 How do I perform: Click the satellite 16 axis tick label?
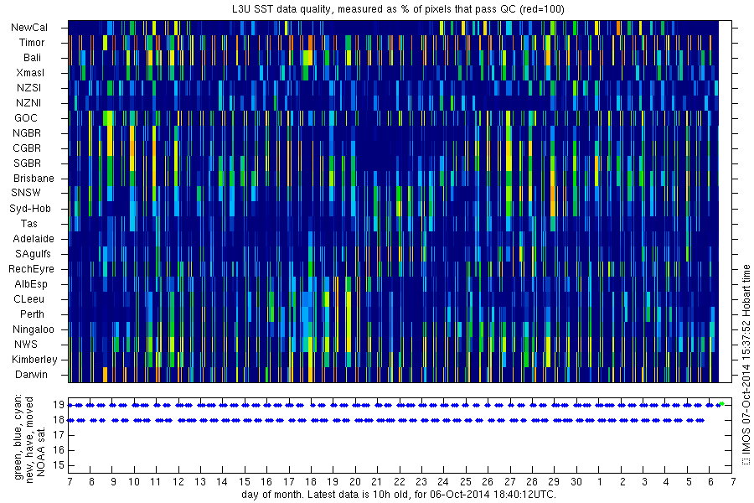point(59,450)
